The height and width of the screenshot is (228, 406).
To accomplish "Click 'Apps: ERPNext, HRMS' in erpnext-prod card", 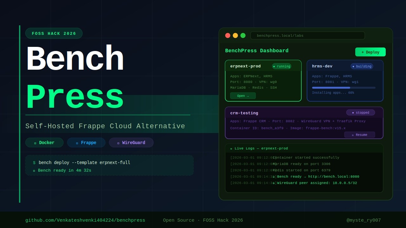I will click(x=251, y=76).
